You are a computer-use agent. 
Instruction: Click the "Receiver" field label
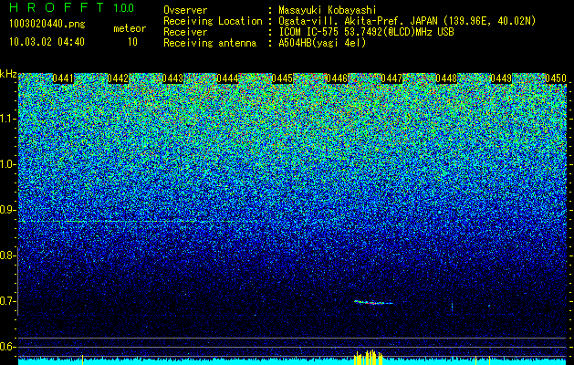coord(185,32)
